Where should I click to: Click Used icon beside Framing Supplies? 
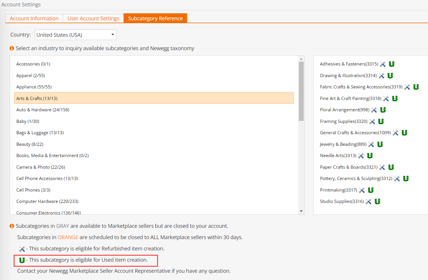381,121
